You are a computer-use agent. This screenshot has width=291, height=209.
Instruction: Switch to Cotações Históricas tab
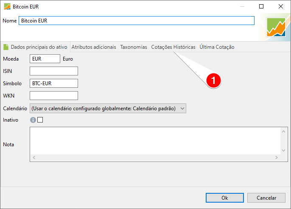coord(173,47)
